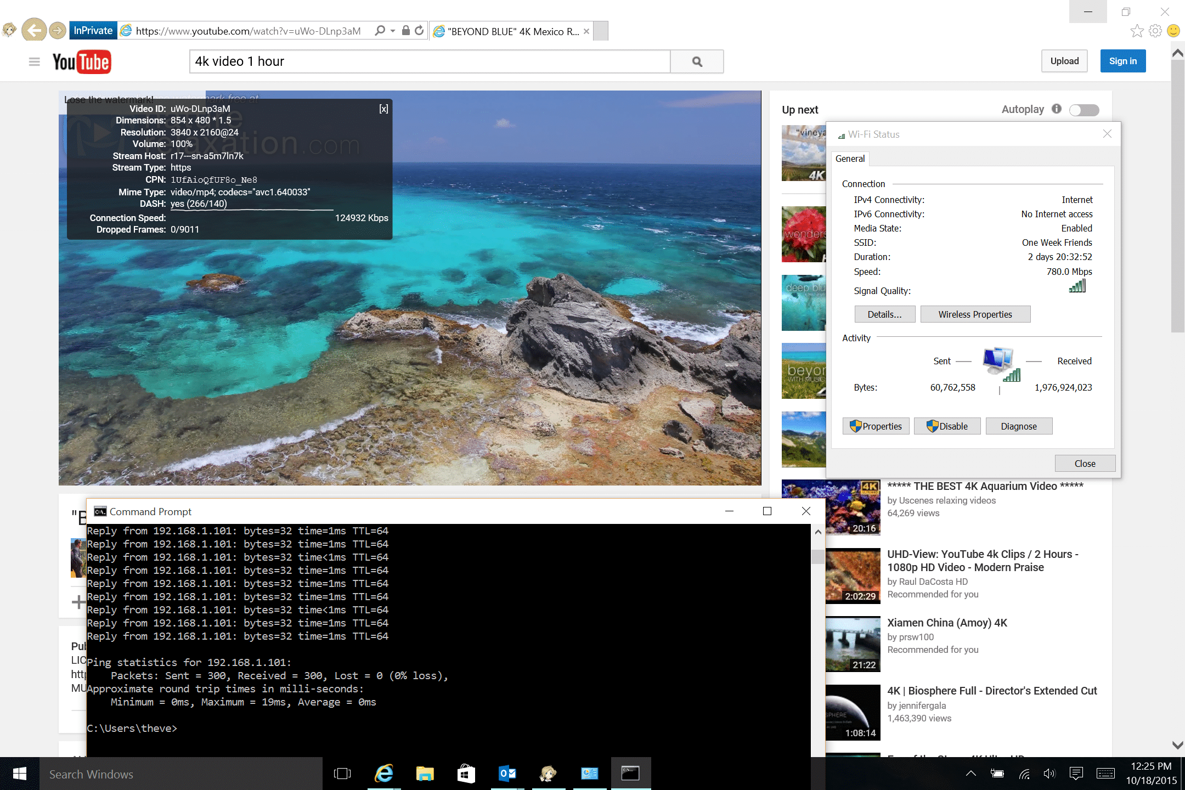Screen dimensions: 1185x790
Task: Click the Wi-Fi network tray icon
Action: [x=1024, y=774]
